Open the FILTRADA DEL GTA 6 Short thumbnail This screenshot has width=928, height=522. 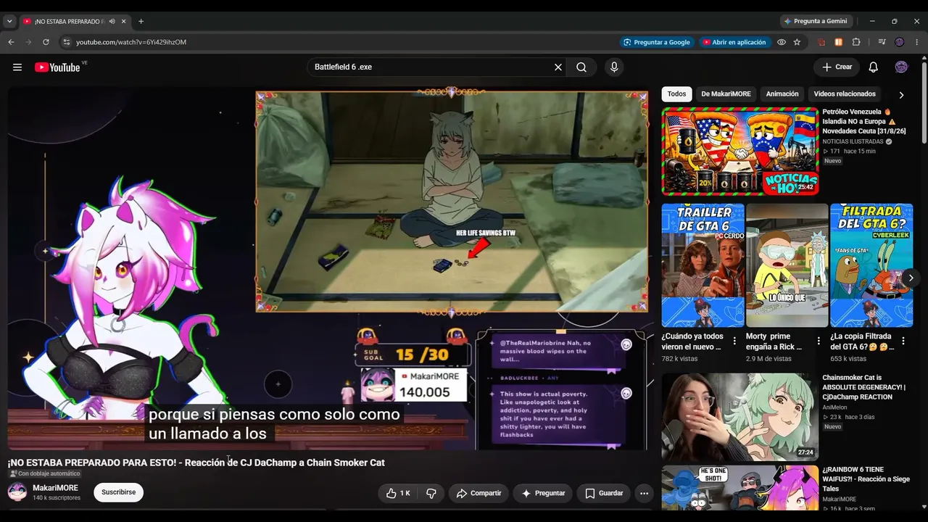(x=871, y=265)
